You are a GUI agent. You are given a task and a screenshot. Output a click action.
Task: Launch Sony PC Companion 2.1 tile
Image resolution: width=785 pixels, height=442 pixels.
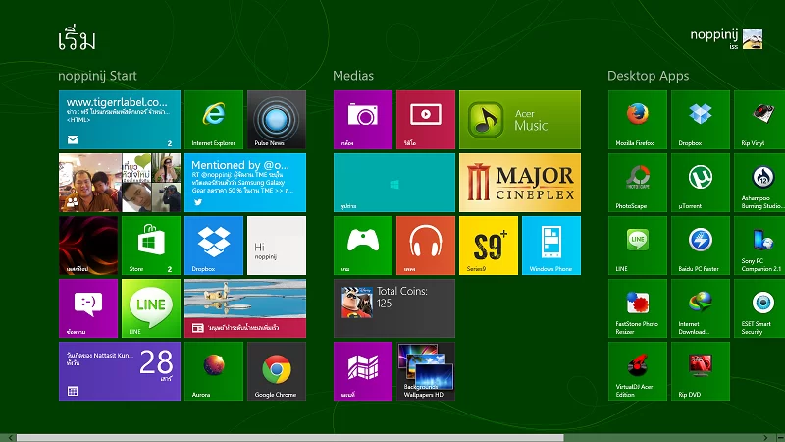pyautogui.click(x=759, y=246)
